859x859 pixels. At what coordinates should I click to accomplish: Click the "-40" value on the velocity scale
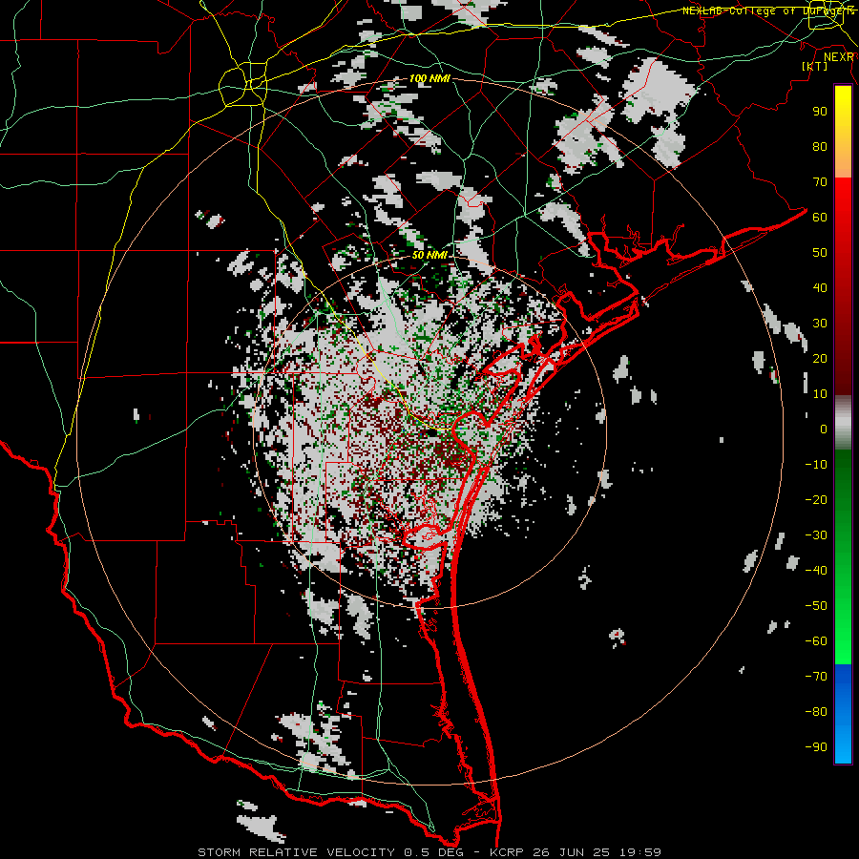816,571
